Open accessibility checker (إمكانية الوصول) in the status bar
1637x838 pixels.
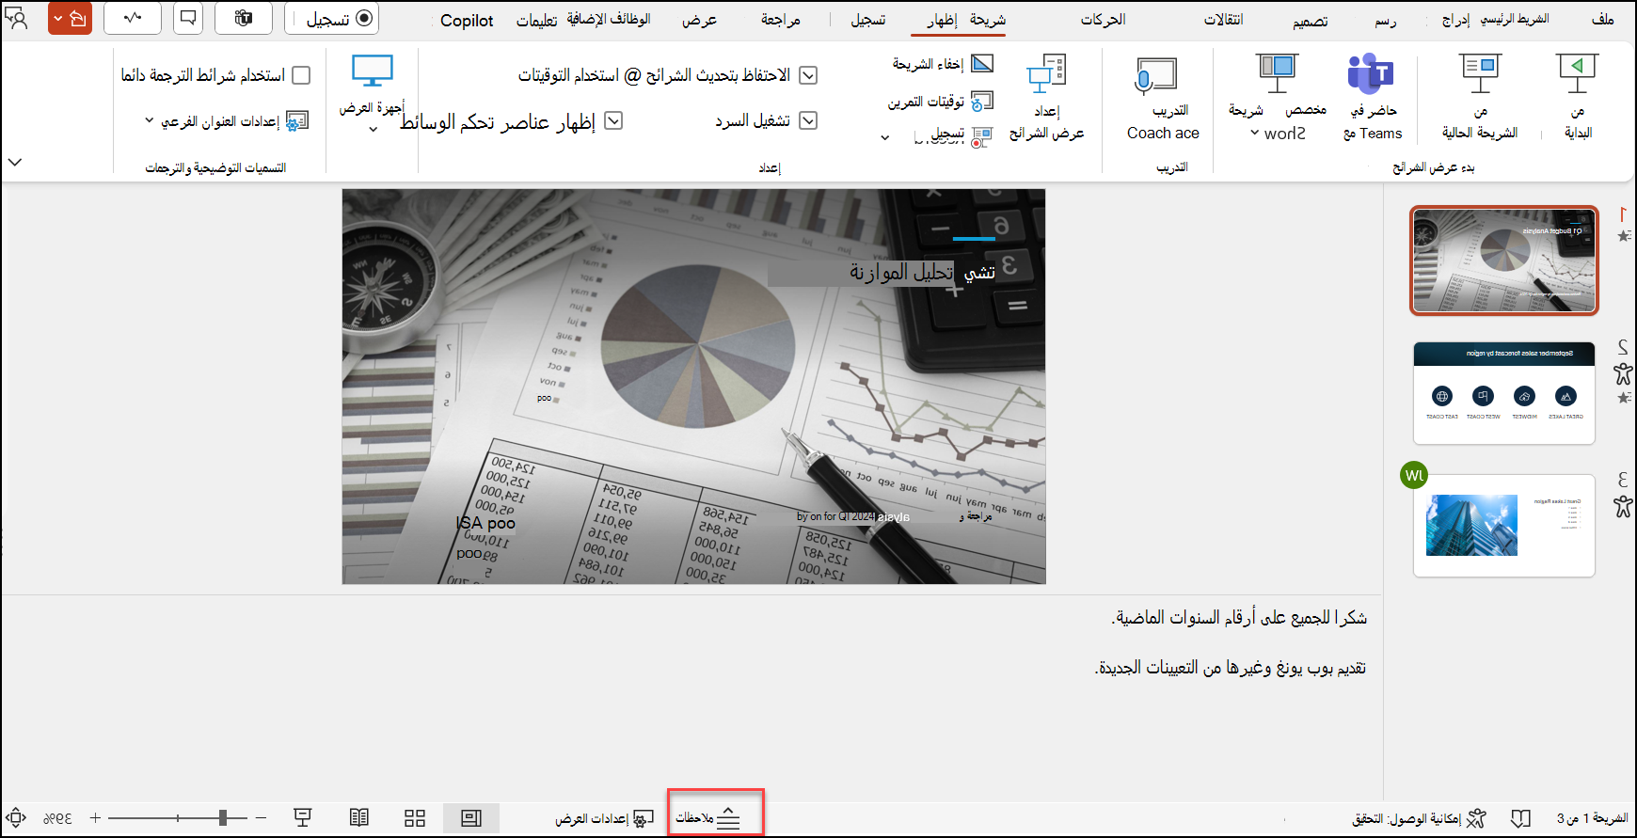click(x=1419, y=818)
